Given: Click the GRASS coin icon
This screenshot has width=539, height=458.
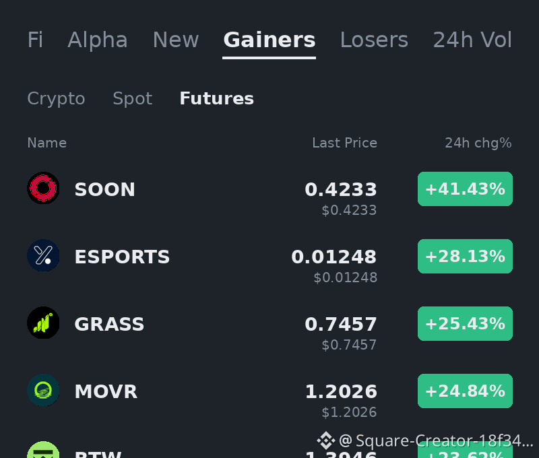Looking at the screenshot, I should pos(43,323).
